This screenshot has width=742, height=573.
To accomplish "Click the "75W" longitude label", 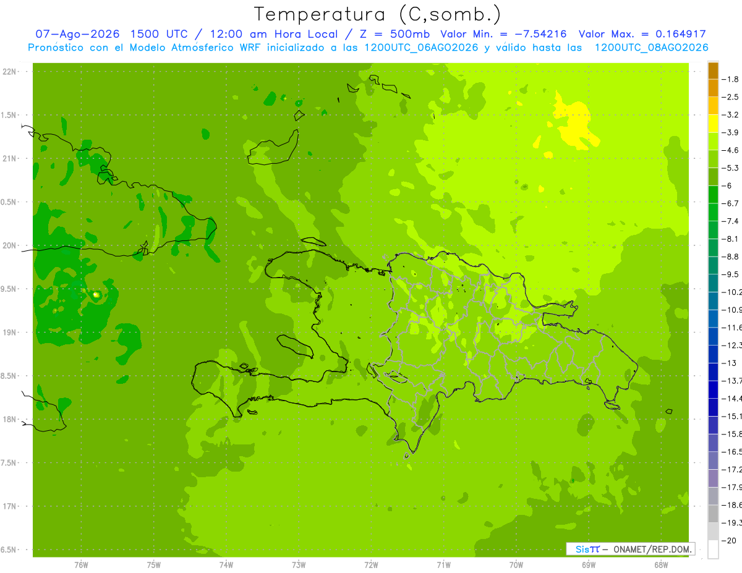I will pyautogui.click(x=153, y=564).
